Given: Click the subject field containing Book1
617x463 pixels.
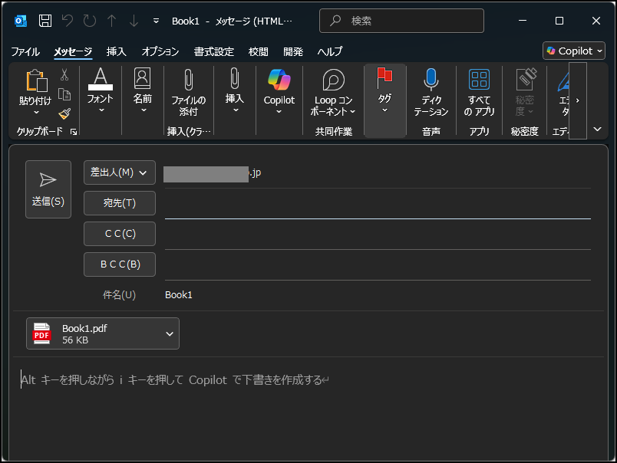Looking at the screenshot, I should (x=378, y=295).
